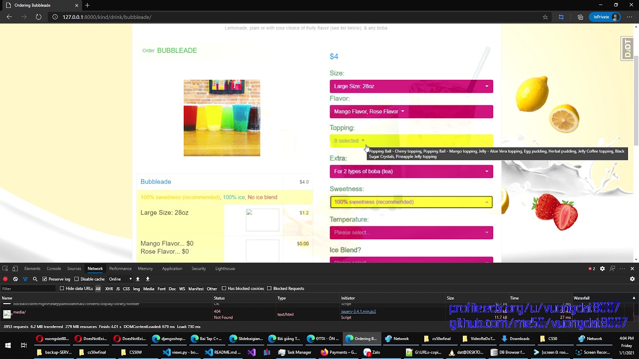Open Task View on taskbar
The image size is (639, 359).
23,345
